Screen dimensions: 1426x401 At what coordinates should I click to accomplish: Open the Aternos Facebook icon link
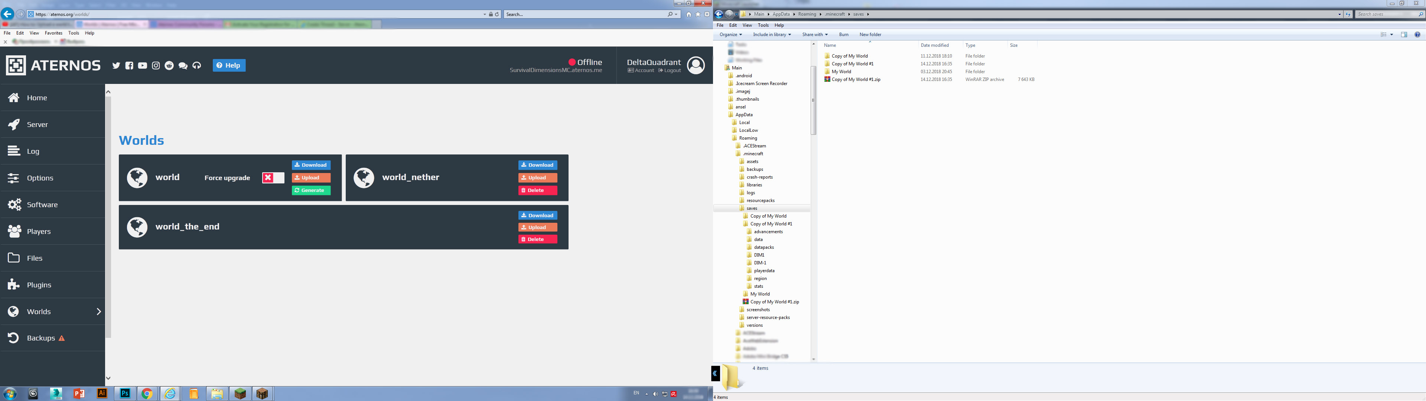(130, 65)
